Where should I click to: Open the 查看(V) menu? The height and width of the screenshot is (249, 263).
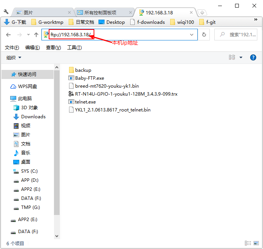pos(53,48)
